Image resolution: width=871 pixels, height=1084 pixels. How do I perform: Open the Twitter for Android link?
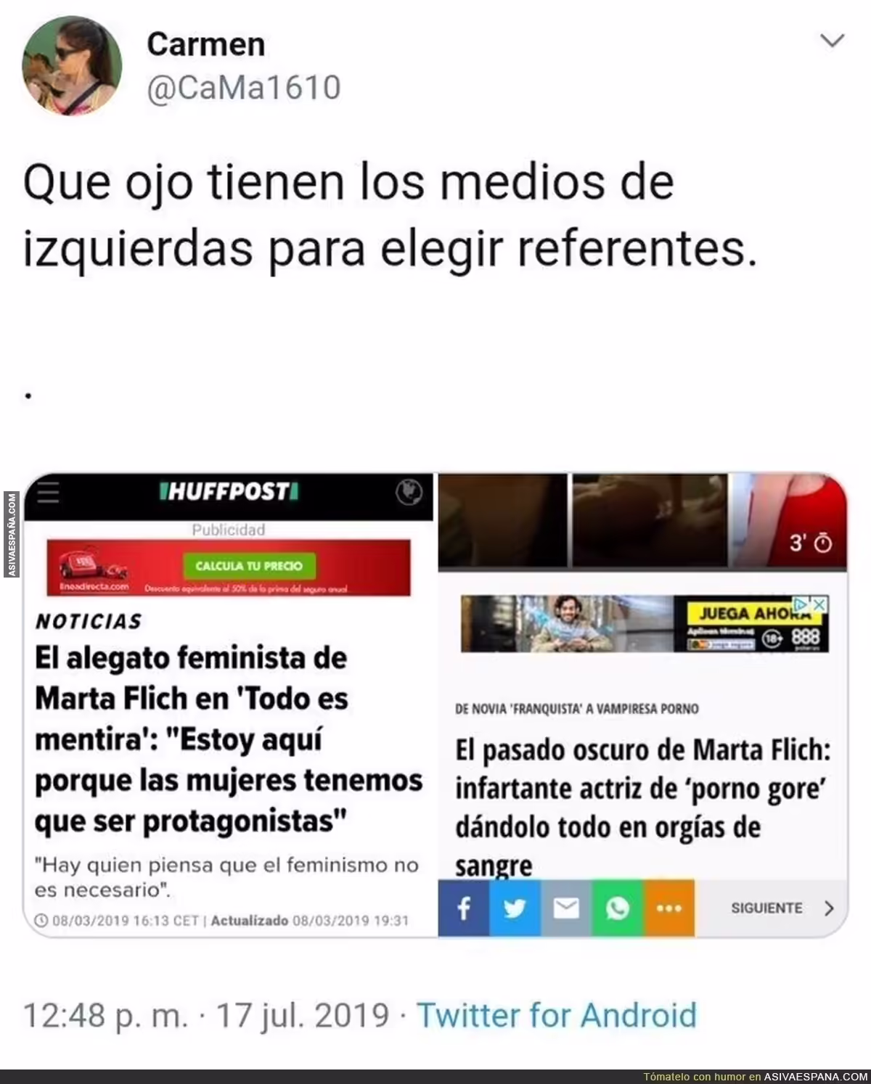pos(557,1014)
